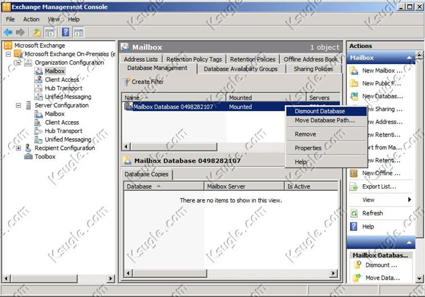Image resolution: width=425 pixels, height=297 pixels.
Task: Choose Dismount Database from context menu
Action: [326, 111]
